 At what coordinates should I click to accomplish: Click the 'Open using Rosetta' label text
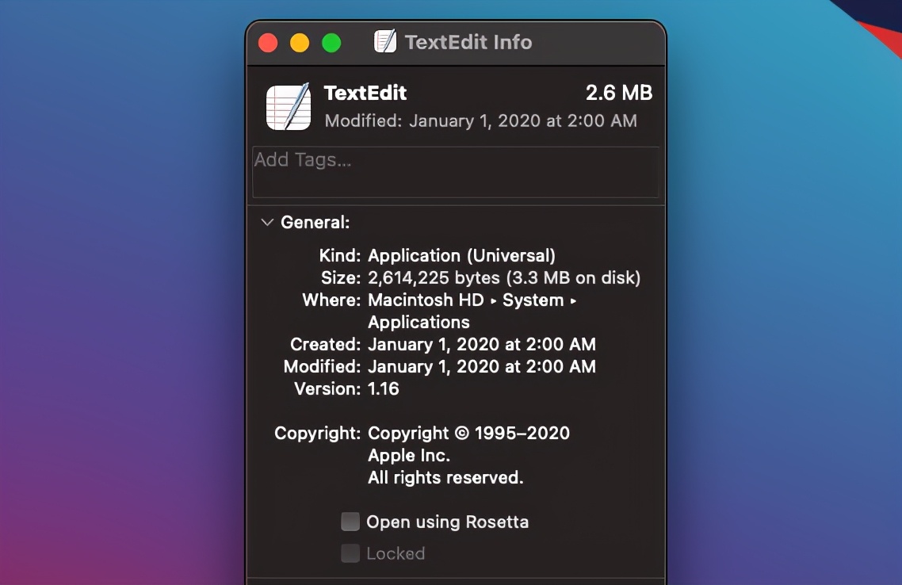[x=447, y=522]
